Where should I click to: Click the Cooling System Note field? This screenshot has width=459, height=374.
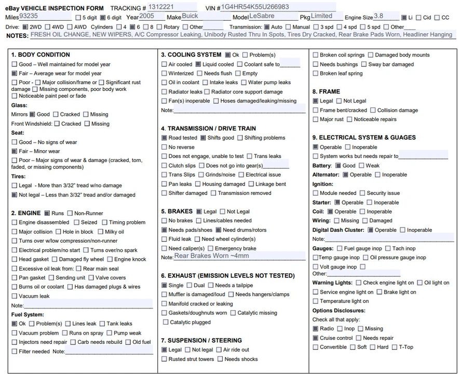click(x=239, y=109)
